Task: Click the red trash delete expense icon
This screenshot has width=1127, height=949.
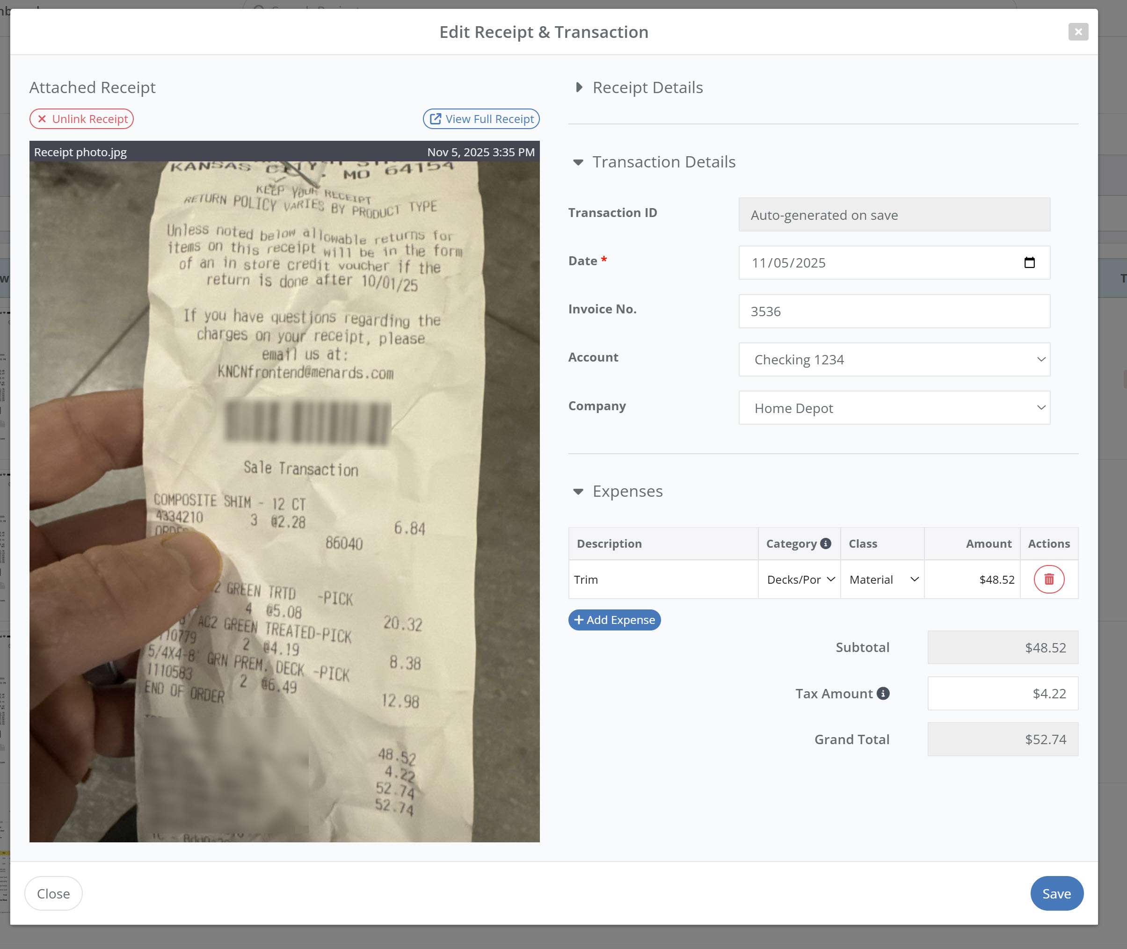Action: tap(1048, 580)
